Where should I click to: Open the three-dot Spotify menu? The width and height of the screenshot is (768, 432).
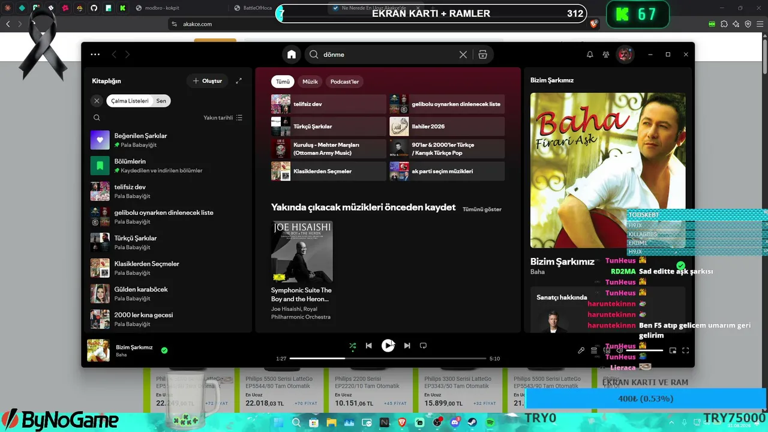(95, 55)
